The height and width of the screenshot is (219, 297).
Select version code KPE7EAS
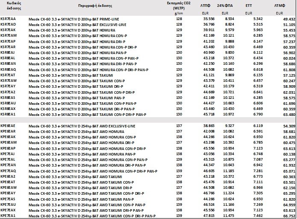pos(8,199)
